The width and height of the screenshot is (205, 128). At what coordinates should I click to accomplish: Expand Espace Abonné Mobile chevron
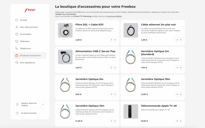[43, 104]
